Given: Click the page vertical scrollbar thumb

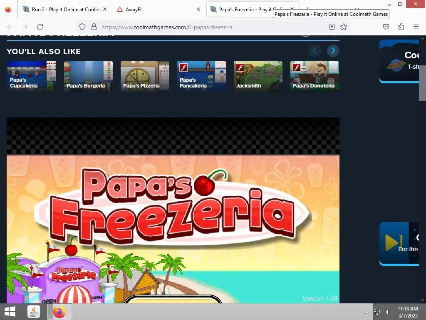Looking at the screenshot, I should (422, 71).
